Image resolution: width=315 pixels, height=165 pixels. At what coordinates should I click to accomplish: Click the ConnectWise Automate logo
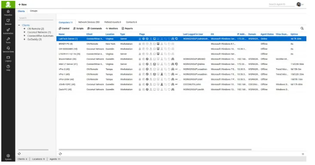click(8, 4)
